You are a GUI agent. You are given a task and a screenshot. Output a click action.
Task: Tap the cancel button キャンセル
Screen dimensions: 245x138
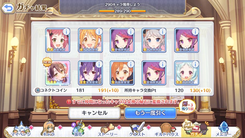click(94, 113)
